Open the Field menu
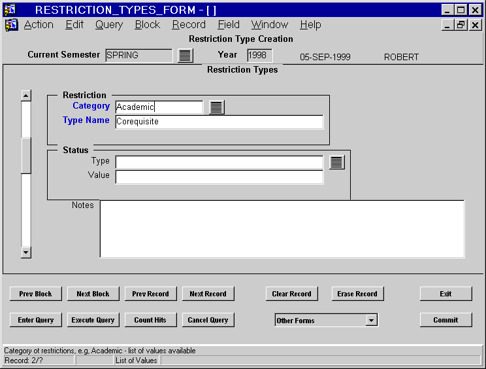This screenshot has height=369, width=486. click(x=229, y=24)
